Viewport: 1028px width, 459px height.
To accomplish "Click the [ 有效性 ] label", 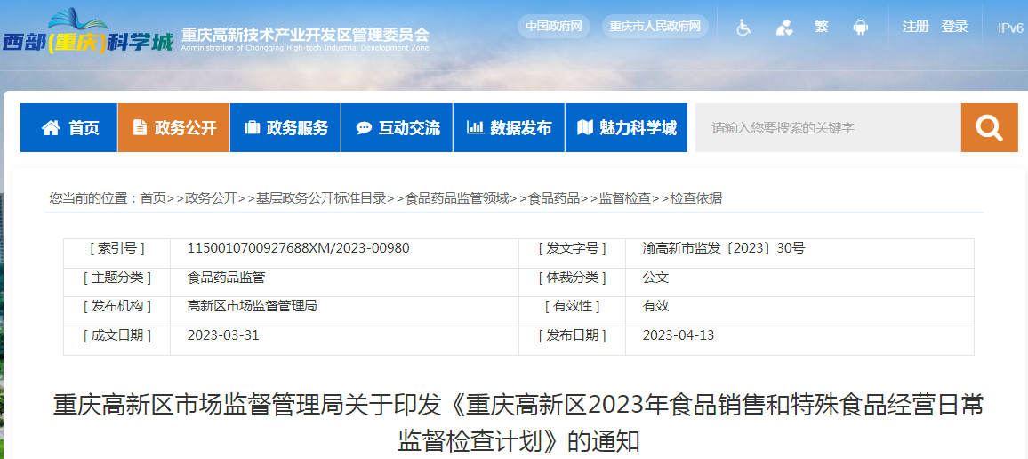I will coord(572,306).
